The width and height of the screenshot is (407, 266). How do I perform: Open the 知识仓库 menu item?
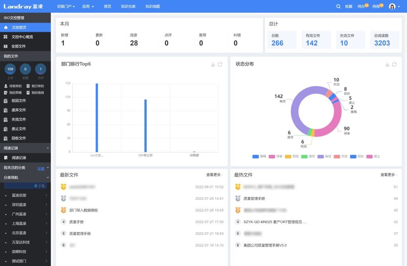[128, 6]
